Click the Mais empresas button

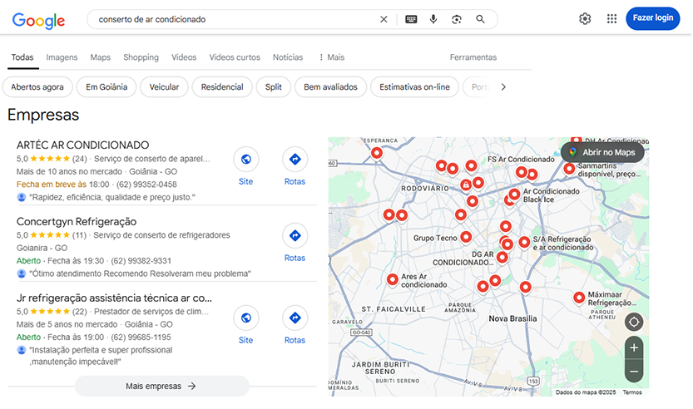pyautogui.click(x=161, y=386)
